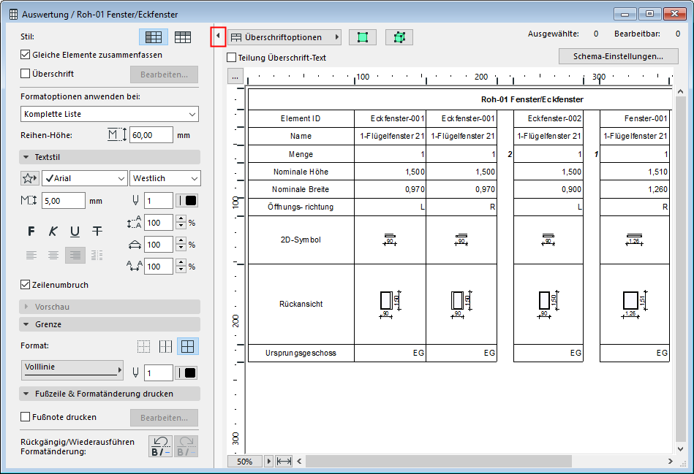Apply italic K text formatting

point(53,232)
